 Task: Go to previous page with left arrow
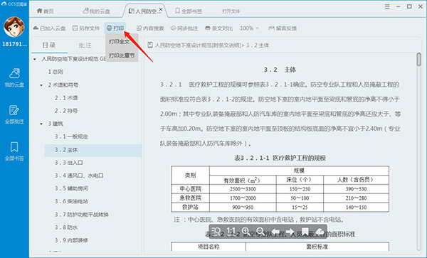[275, 232]
